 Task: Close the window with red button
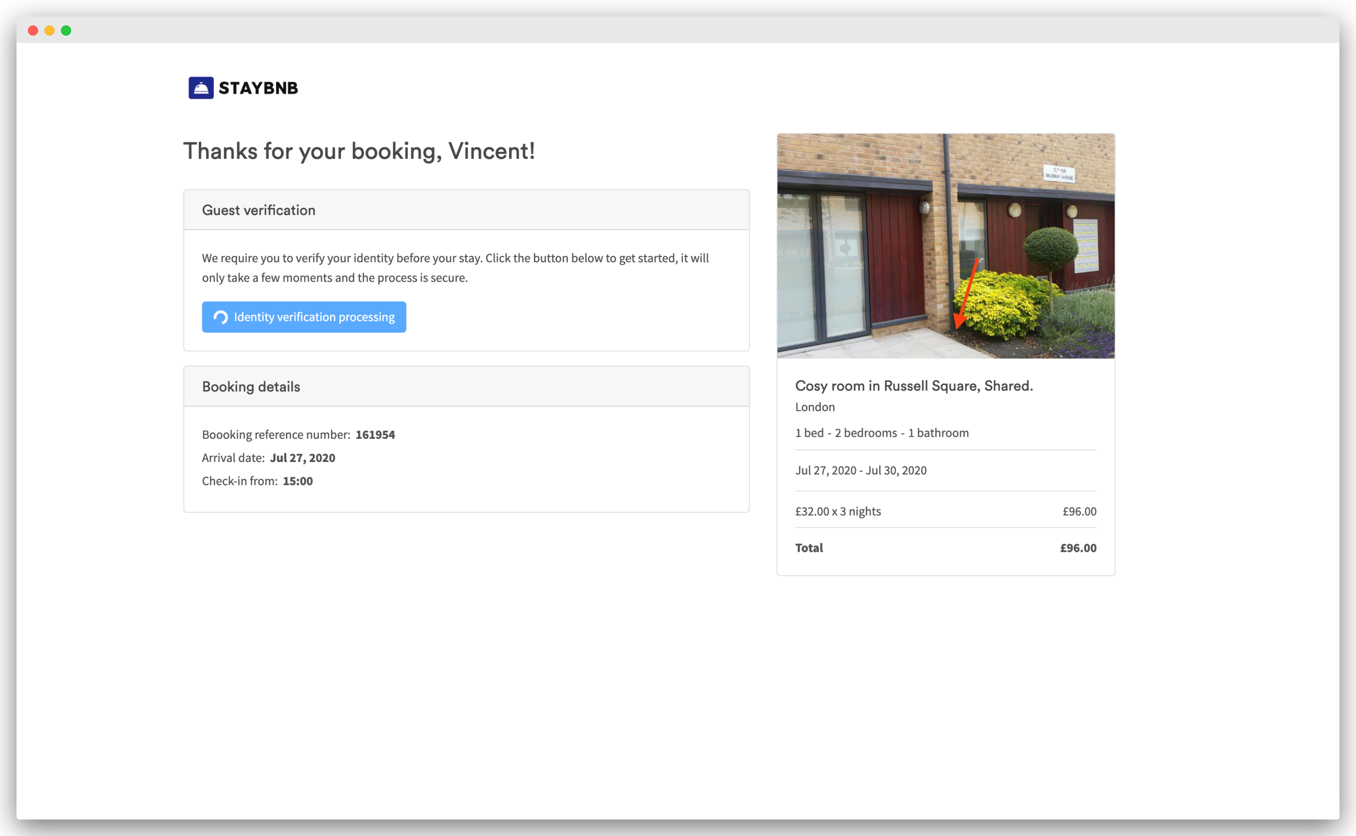tap(33, 31)
